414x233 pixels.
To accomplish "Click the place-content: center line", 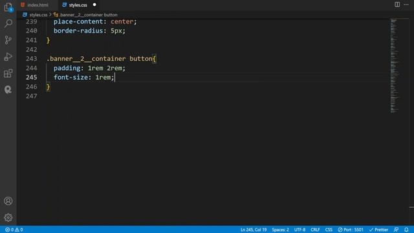I will pyautogui.click(x=95, y=21).
